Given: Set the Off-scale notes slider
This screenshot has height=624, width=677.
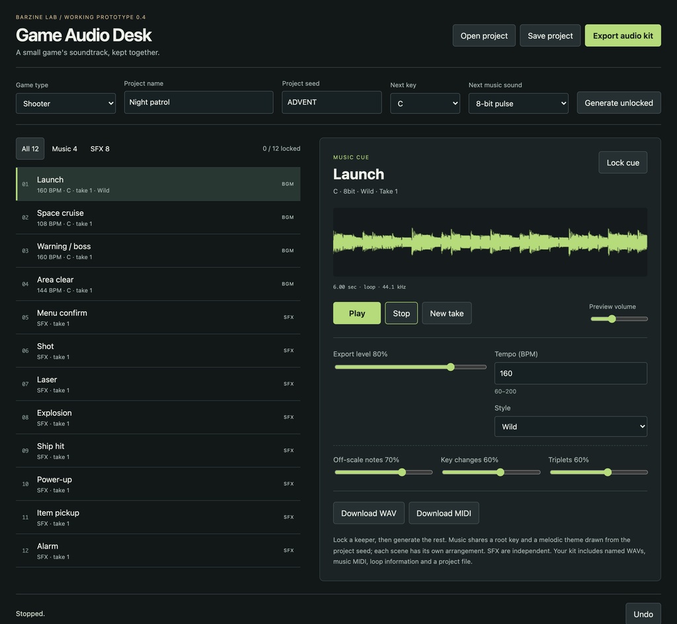Looking at the screenshot, I should [x=383, y=473].
